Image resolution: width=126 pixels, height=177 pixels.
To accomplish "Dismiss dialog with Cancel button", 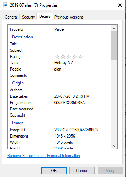I will pos(82,171).
